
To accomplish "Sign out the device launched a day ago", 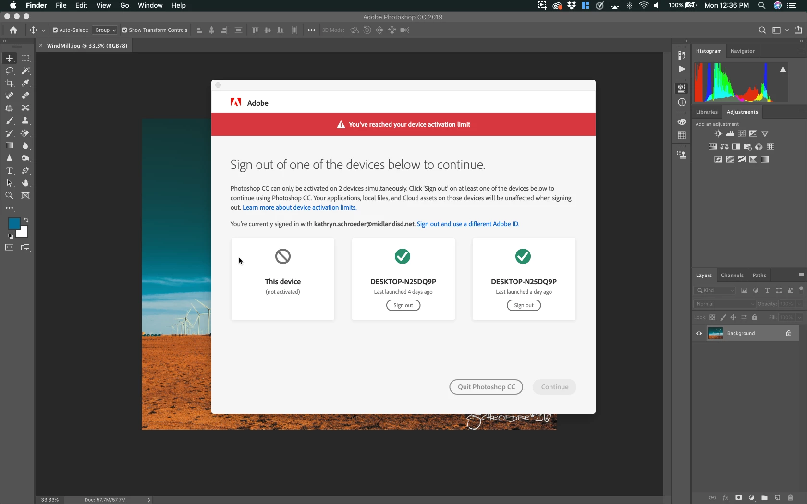I will [x=524, y=305].
